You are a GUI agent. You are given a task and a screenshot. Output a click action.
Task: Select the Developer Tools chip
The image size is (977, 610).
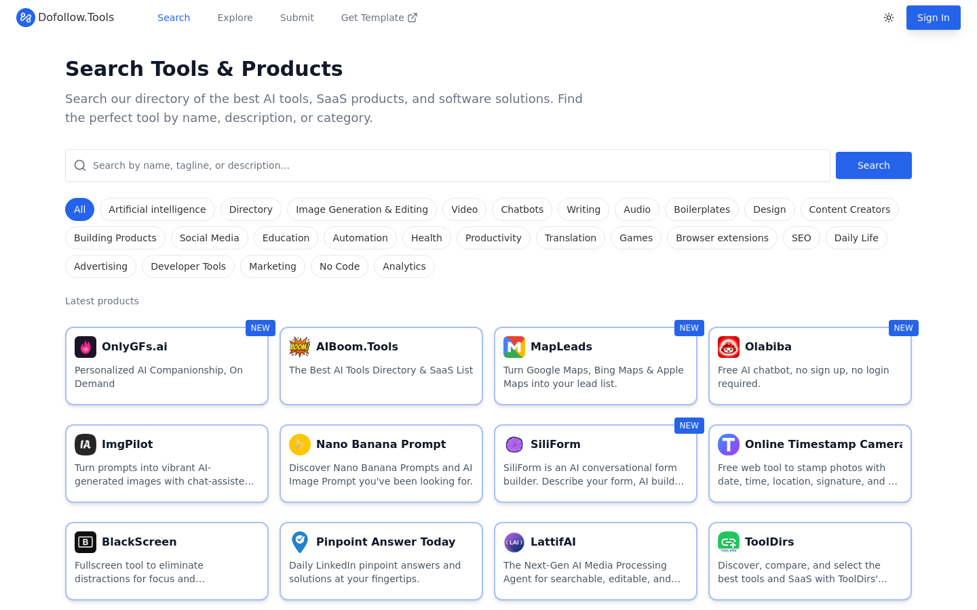click(x=189, y=266)
